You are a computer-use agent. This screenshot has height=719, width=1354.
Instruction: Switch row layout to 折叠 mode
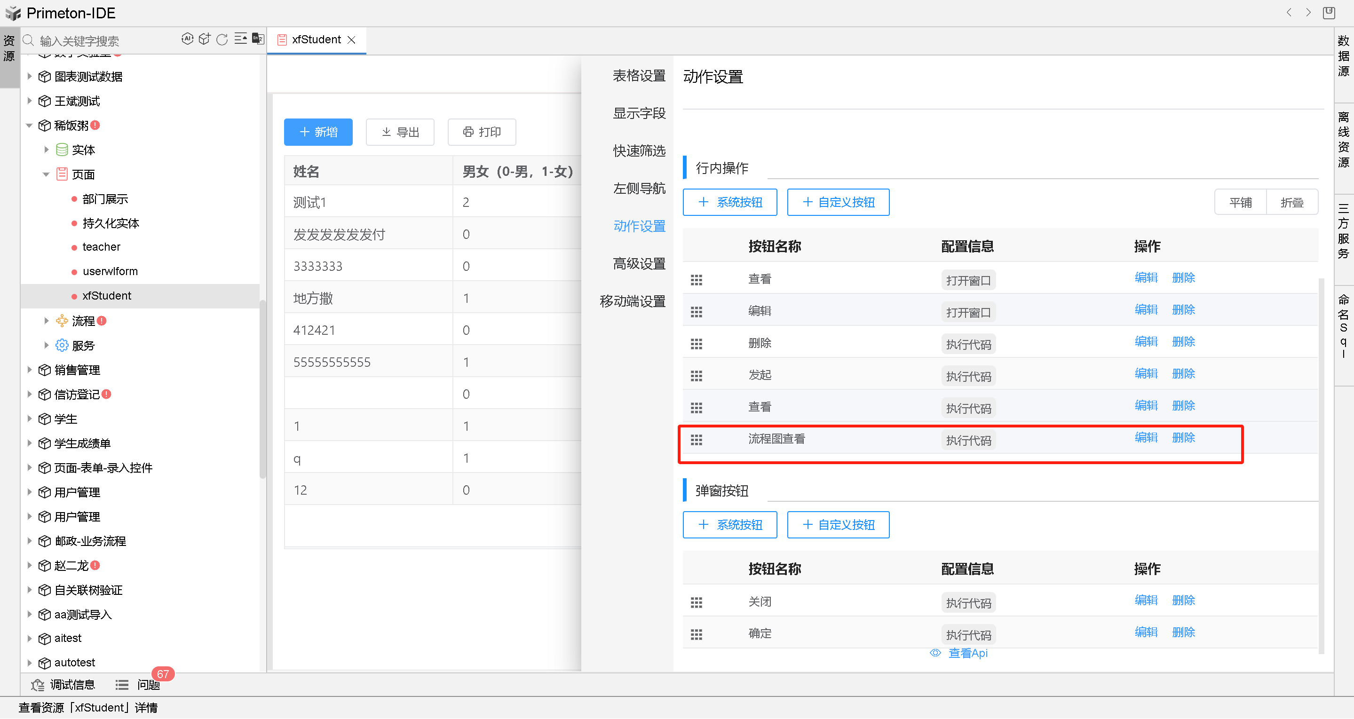[1291, 202]
